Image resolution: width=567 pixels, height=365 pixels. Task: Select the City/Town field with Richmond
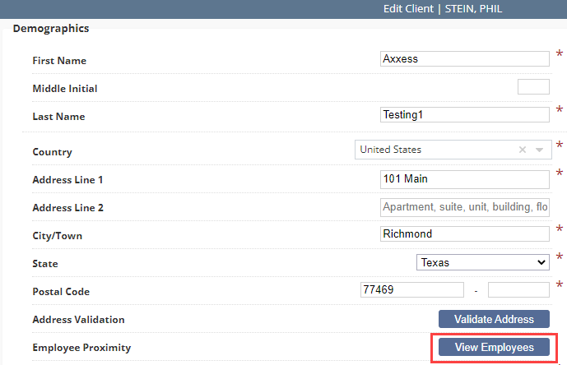[x=465, y=233]
